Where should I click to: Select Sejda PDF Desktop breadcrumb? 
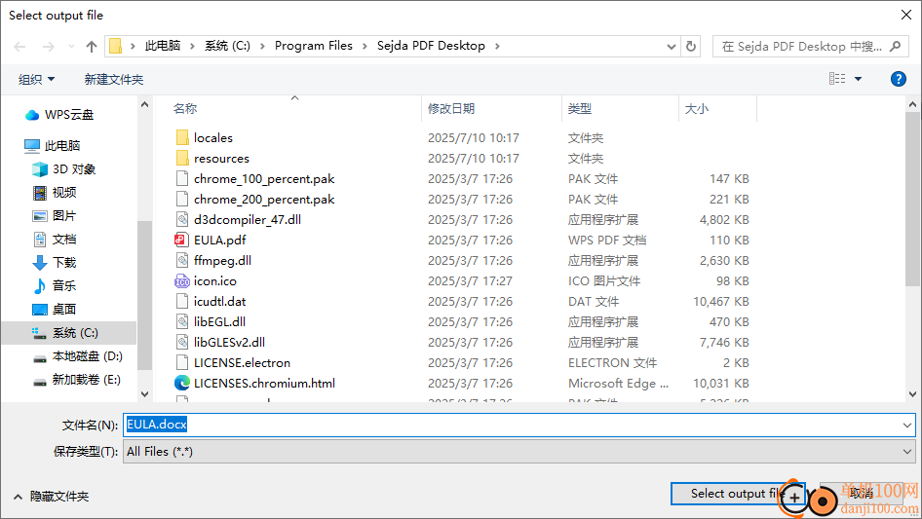pyautogui.click(x=431, y=46)
